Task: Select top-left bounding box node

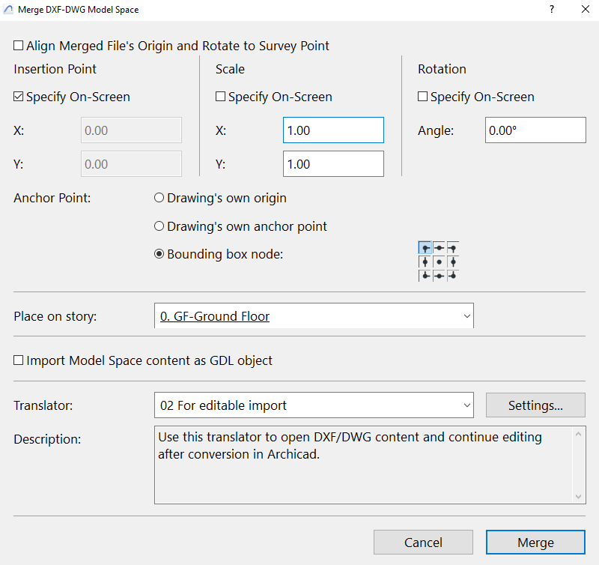Action: coord(425,248)
